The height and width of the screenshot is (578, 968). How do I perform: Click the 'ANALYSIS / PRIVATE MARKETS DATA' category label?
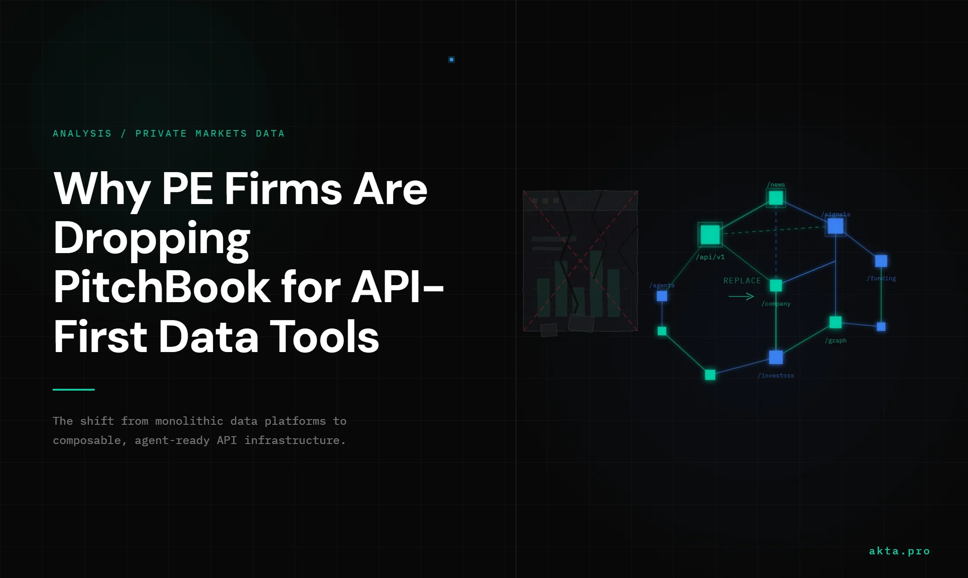point(169,134)
